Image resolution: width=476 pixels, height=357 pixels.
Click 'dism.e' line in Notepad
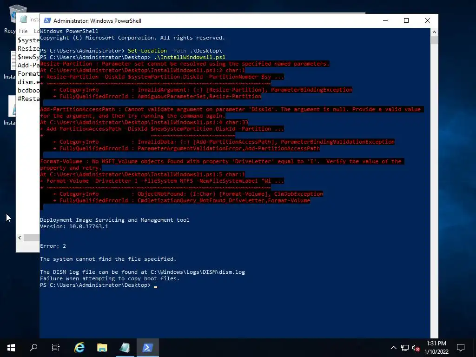click(28, 82)
